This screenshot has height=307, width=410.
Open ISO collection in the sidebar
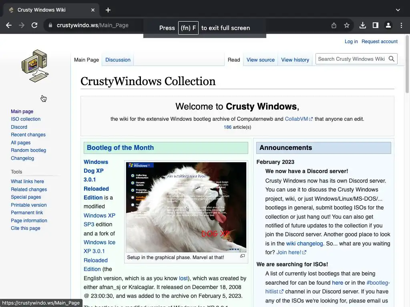click(x=26, y=119)
